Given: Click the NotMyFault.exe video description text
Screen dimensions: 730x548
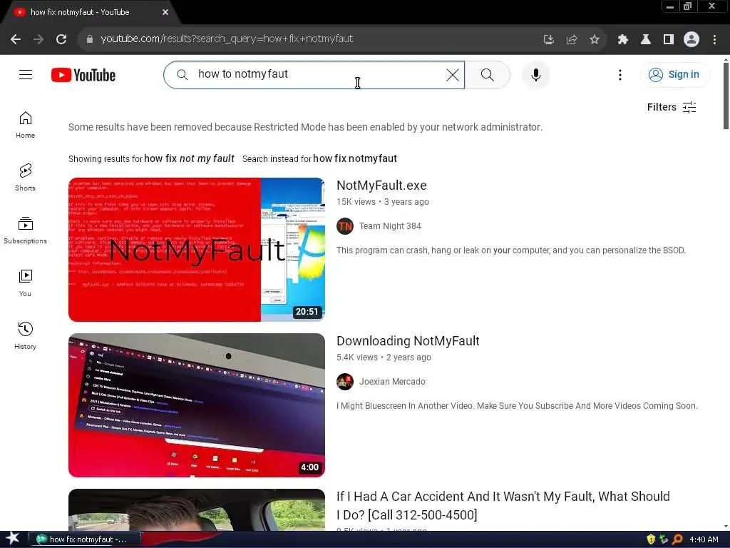Looking at the screenshot, I should [510, 250].
